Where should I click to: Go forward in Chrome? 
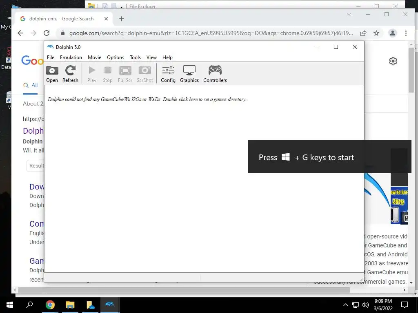click(33, 33)
